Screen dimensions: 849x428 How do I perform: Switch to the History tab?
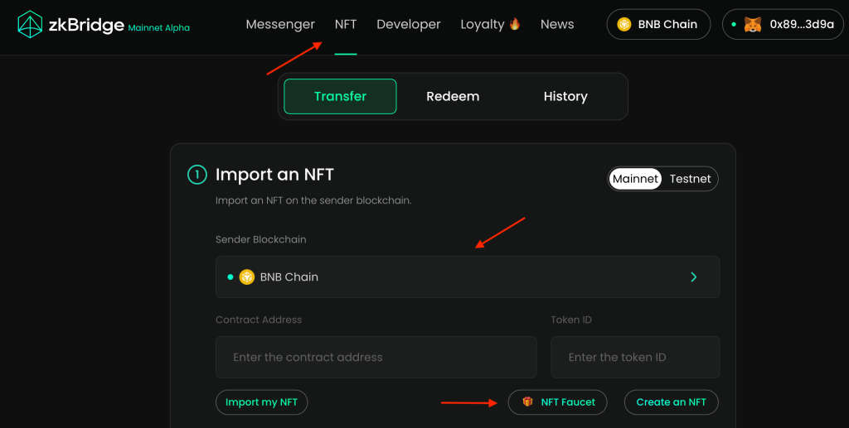(565, 96)
